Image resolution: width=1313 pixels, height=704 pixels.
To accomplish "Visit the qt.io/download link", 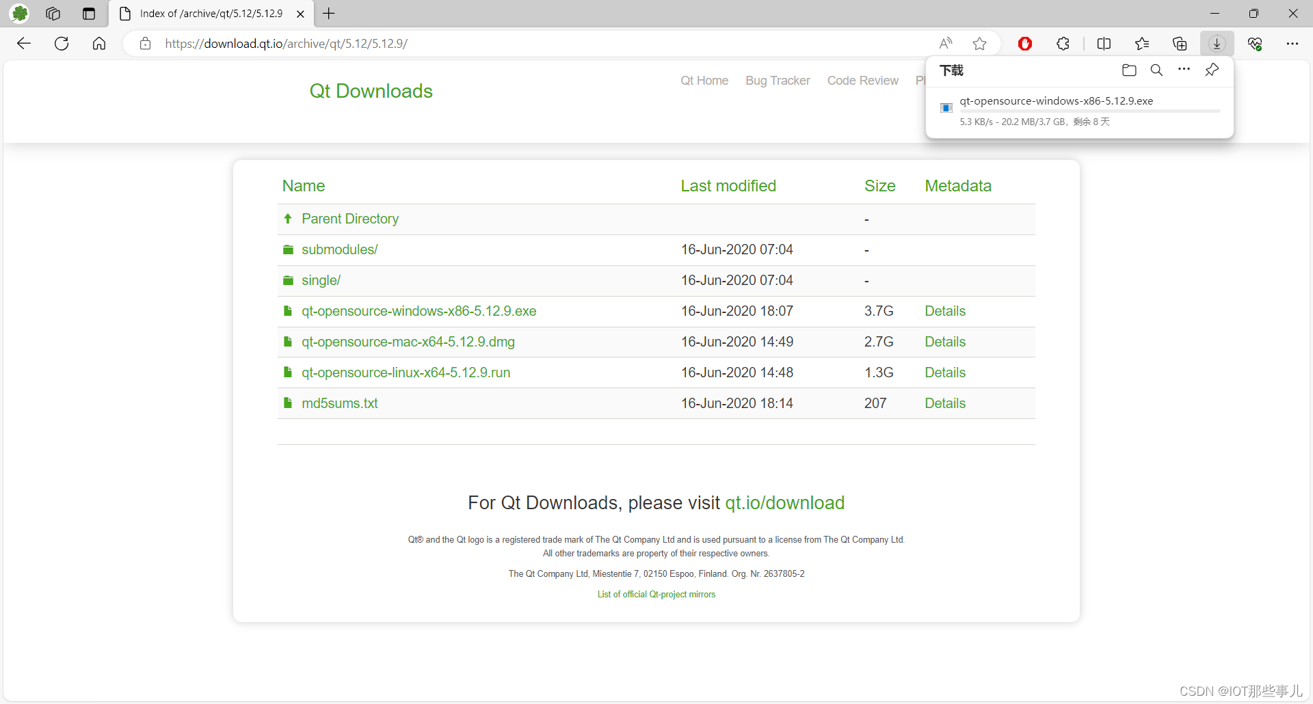I will tap(784, 503).
